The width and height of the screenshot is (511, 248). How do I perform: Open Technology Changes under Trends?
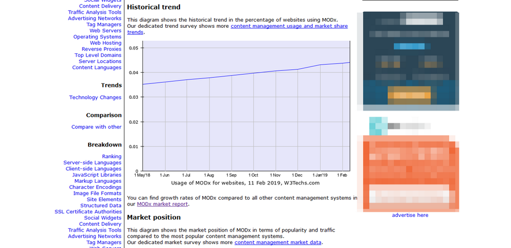coord(95,98)
